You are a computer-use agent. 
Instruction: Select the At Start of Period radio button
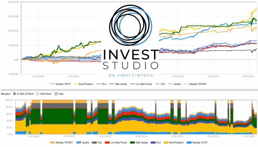pyautogui.click(x=15, y=94)
